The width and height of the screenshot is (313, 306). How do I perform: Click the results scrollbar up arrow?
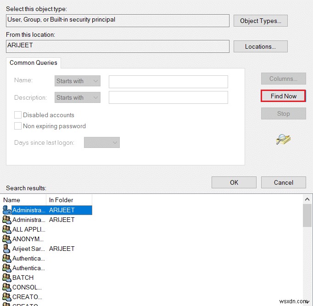[307, 199]
